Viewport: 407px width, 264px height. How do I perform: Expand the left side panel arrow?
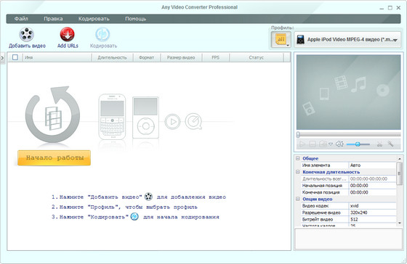click(x=2, y=58)
